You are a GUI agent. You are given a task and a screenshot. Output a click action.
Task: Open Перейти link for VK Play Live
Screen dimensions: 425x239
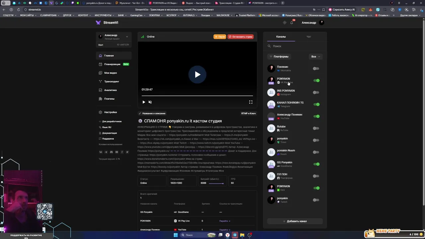[x=225, y=221]
